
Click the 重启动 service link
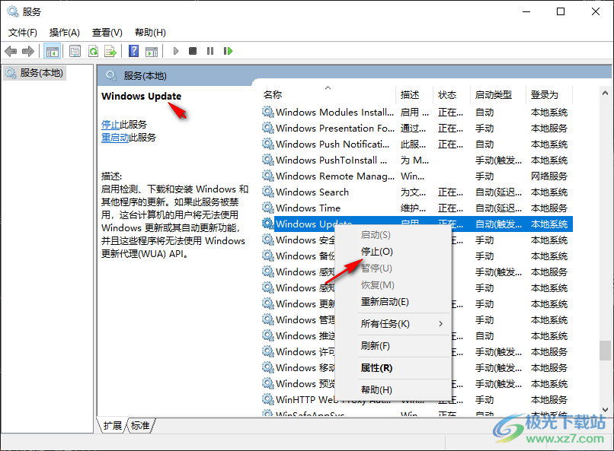(115, 138)
